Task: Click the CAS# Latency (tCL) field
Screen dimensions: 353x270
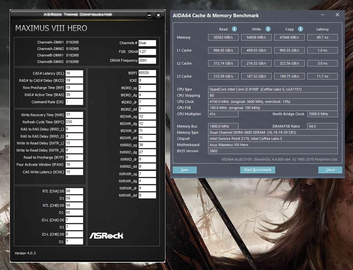Action: [74, 73]
